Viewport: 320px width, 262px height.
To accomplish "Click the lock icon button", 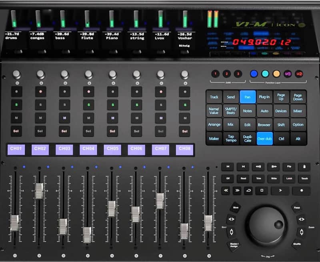I will click(304, 167).
